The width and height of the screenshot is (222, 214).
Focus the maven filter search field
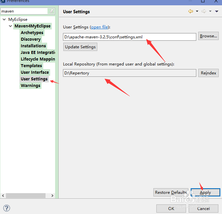pos(24,11)
